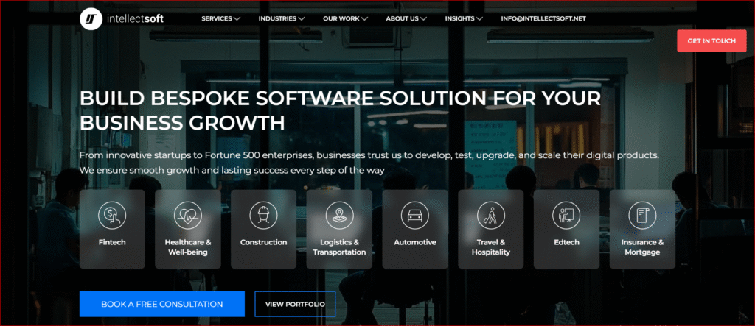The height and width of the screenshot is (326, 755).
Task: Open the Automotive card label
Action: (415, 242)
